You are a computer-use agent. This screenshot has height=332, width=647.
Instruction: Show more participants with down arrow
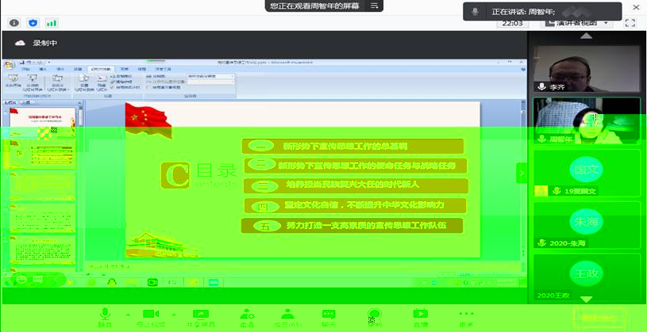pos(587,299)
